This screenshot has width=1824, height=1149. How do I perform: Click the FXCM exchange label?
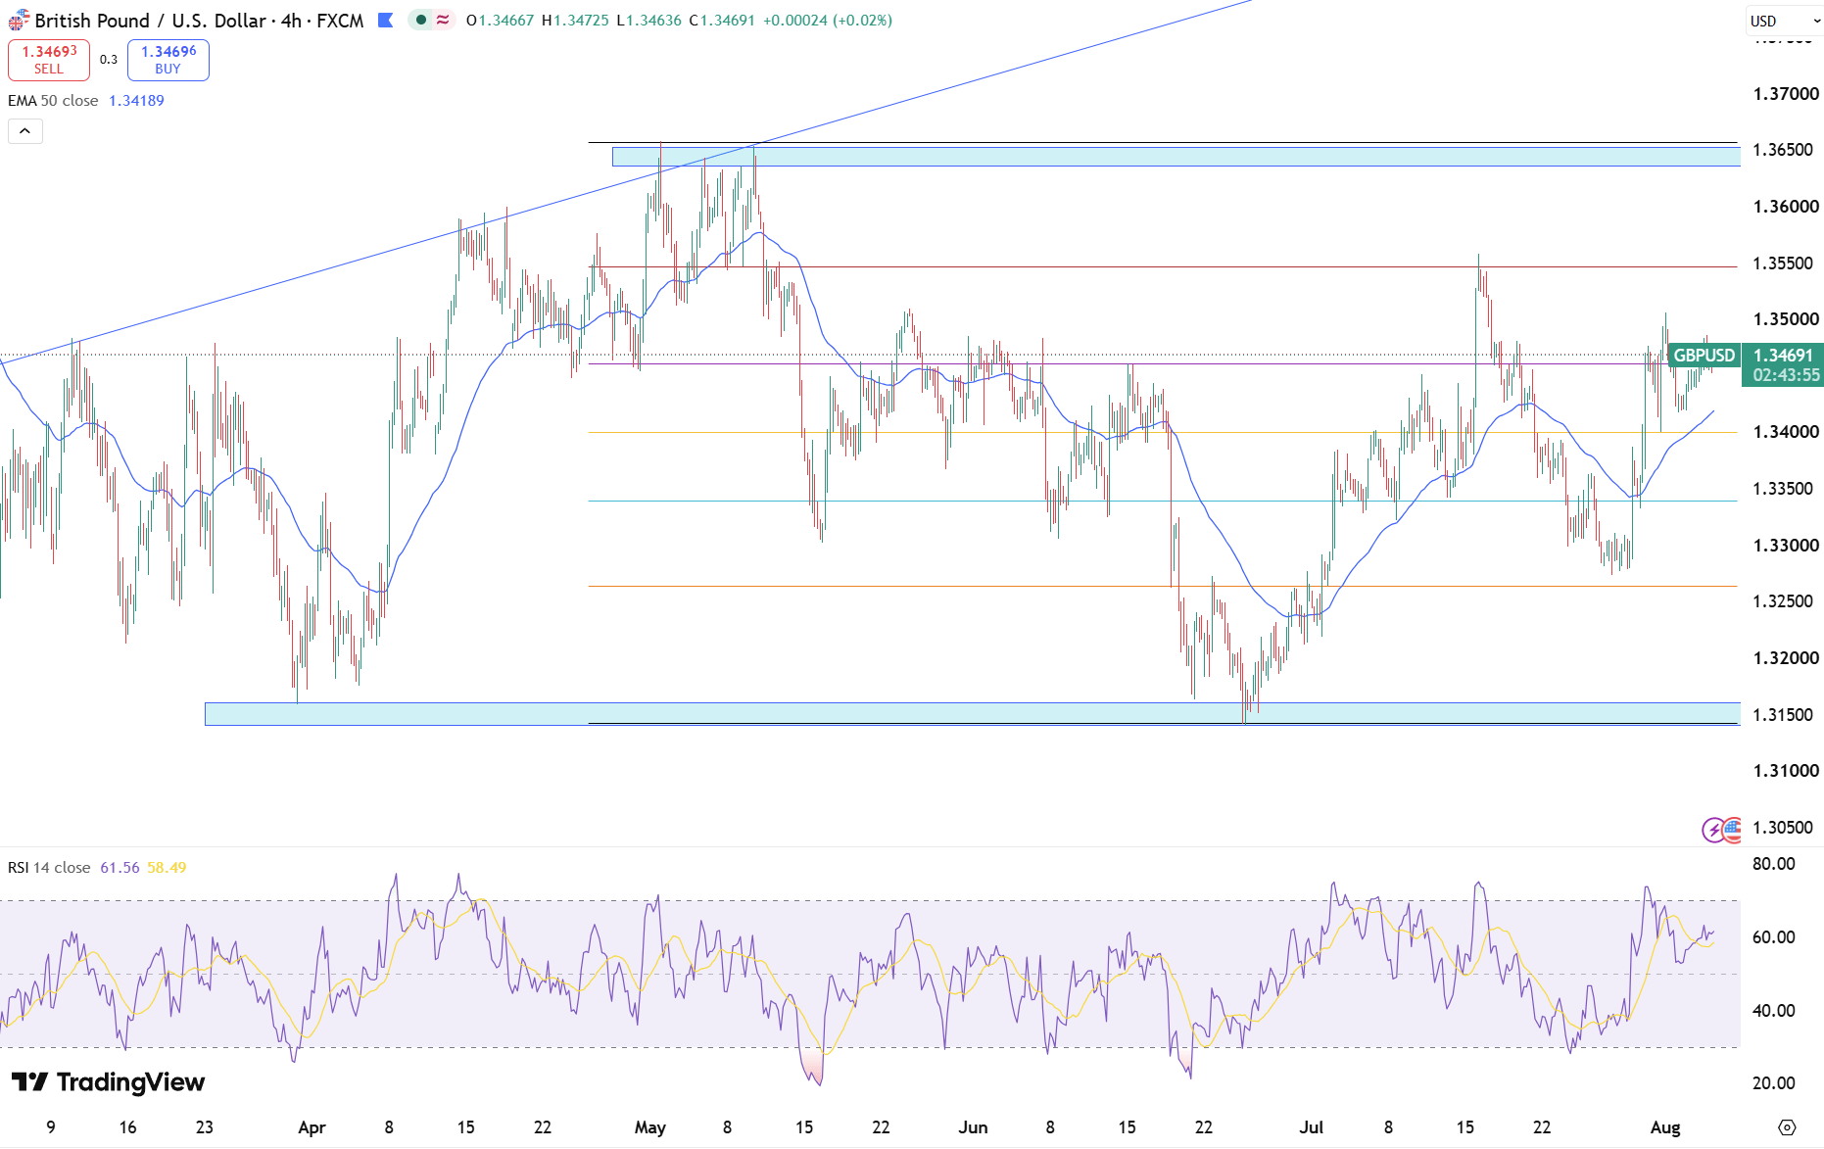pyautogui.click(x=340, y=21)
